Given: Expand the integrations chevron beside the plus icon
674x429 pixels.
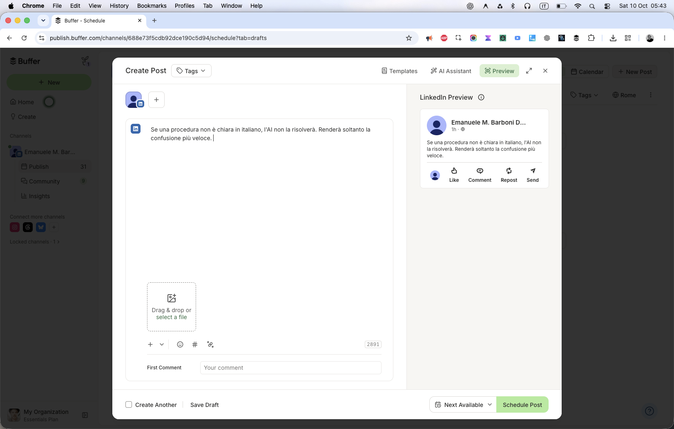Looking at the screenshot, I should click(x=162, y=344).
